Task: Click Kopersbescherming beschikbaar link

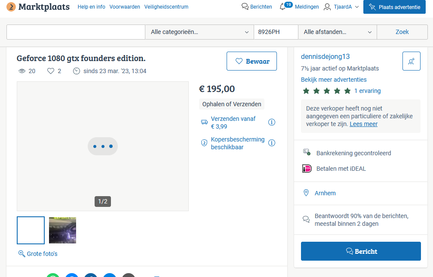Action: (238, 143)
